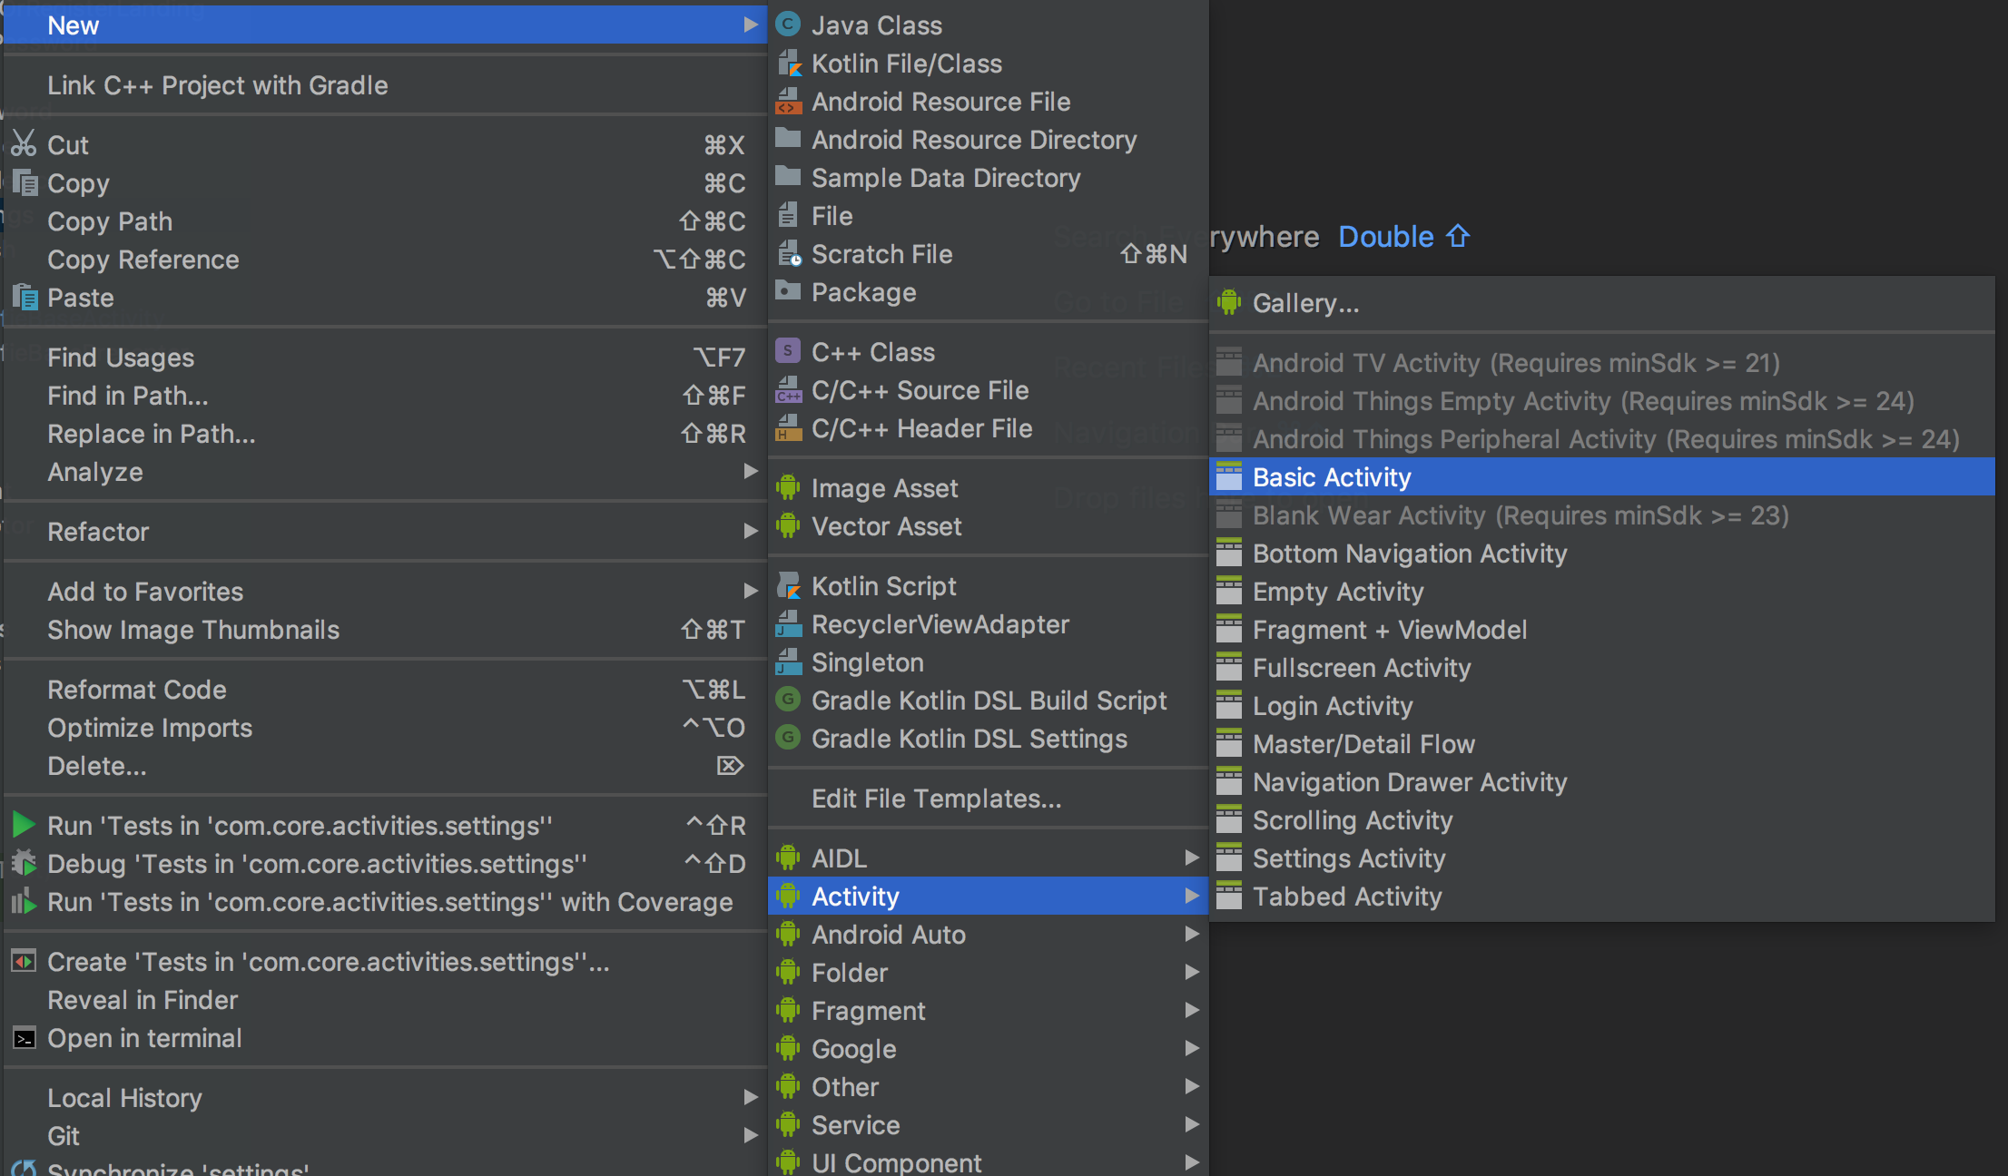
Task: Click the Open in terminal icon
Action: click(24, 1038)
